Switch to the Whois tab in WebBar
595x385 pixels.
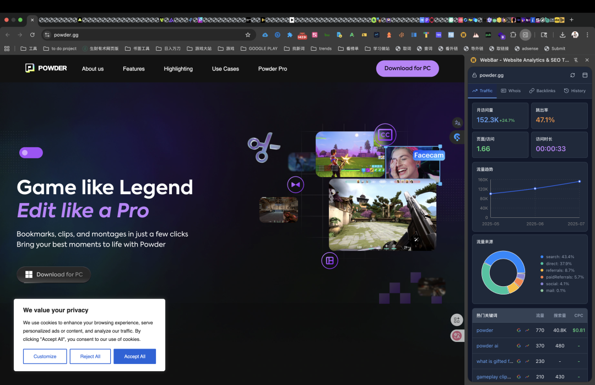[x=511, y=91]
